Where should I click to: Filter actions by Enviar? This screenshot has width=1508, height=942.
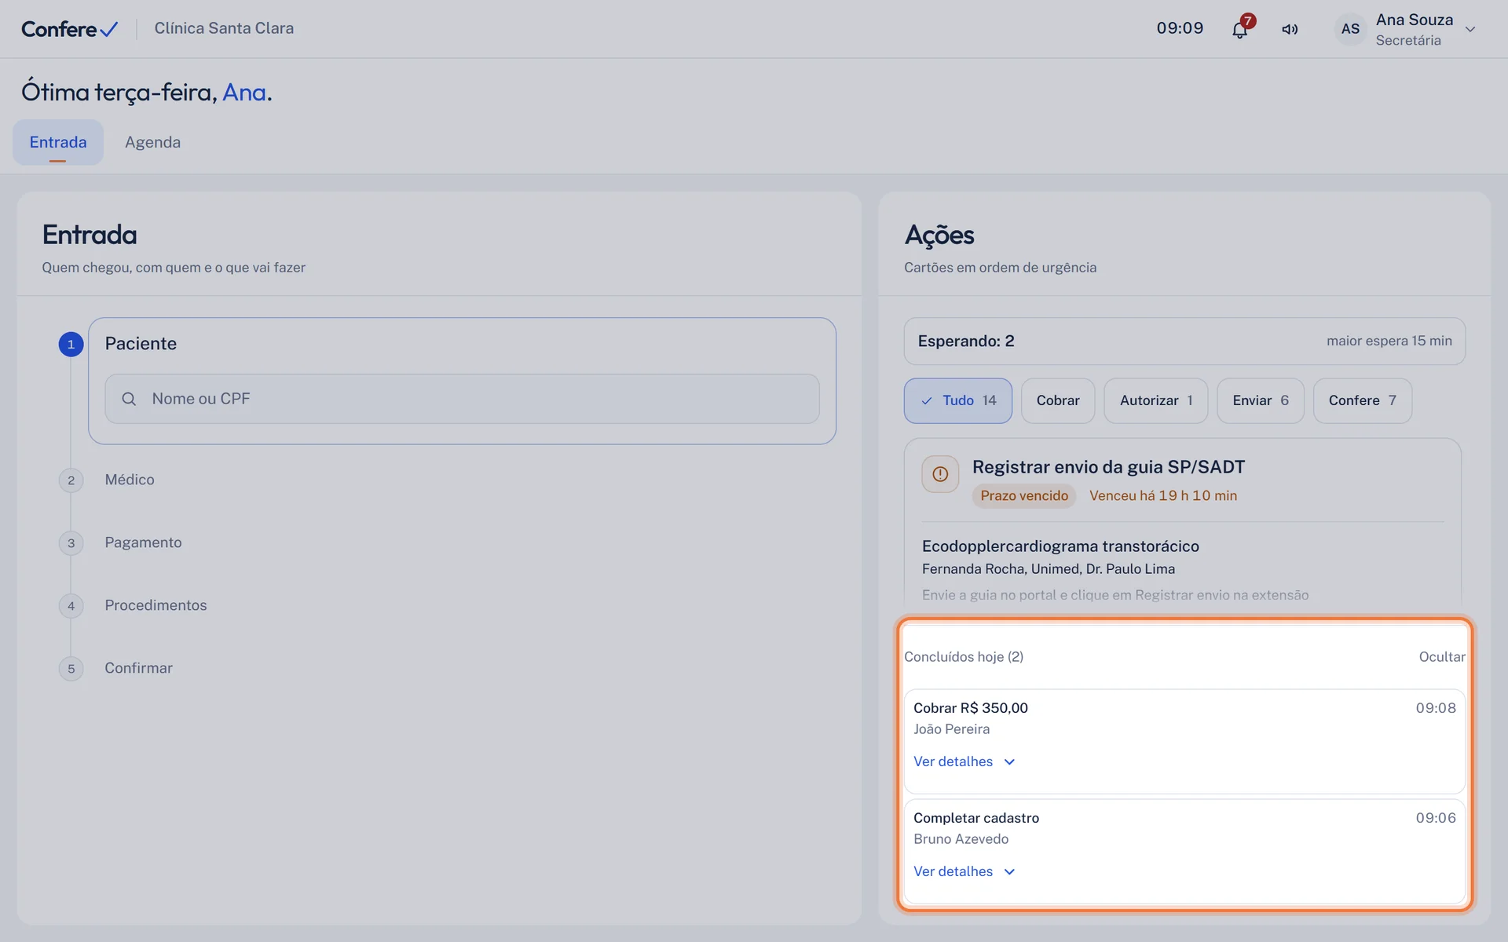1261,400
